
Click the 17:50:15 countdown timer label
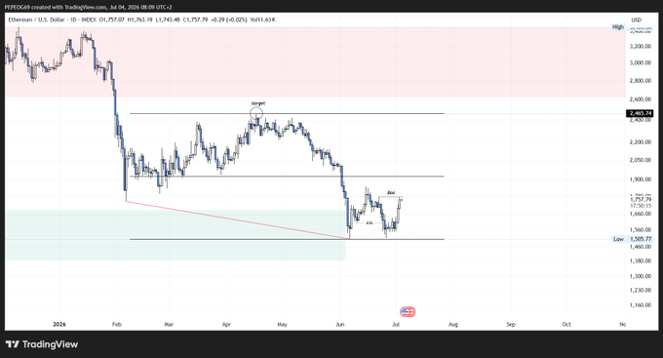(641, 205)
